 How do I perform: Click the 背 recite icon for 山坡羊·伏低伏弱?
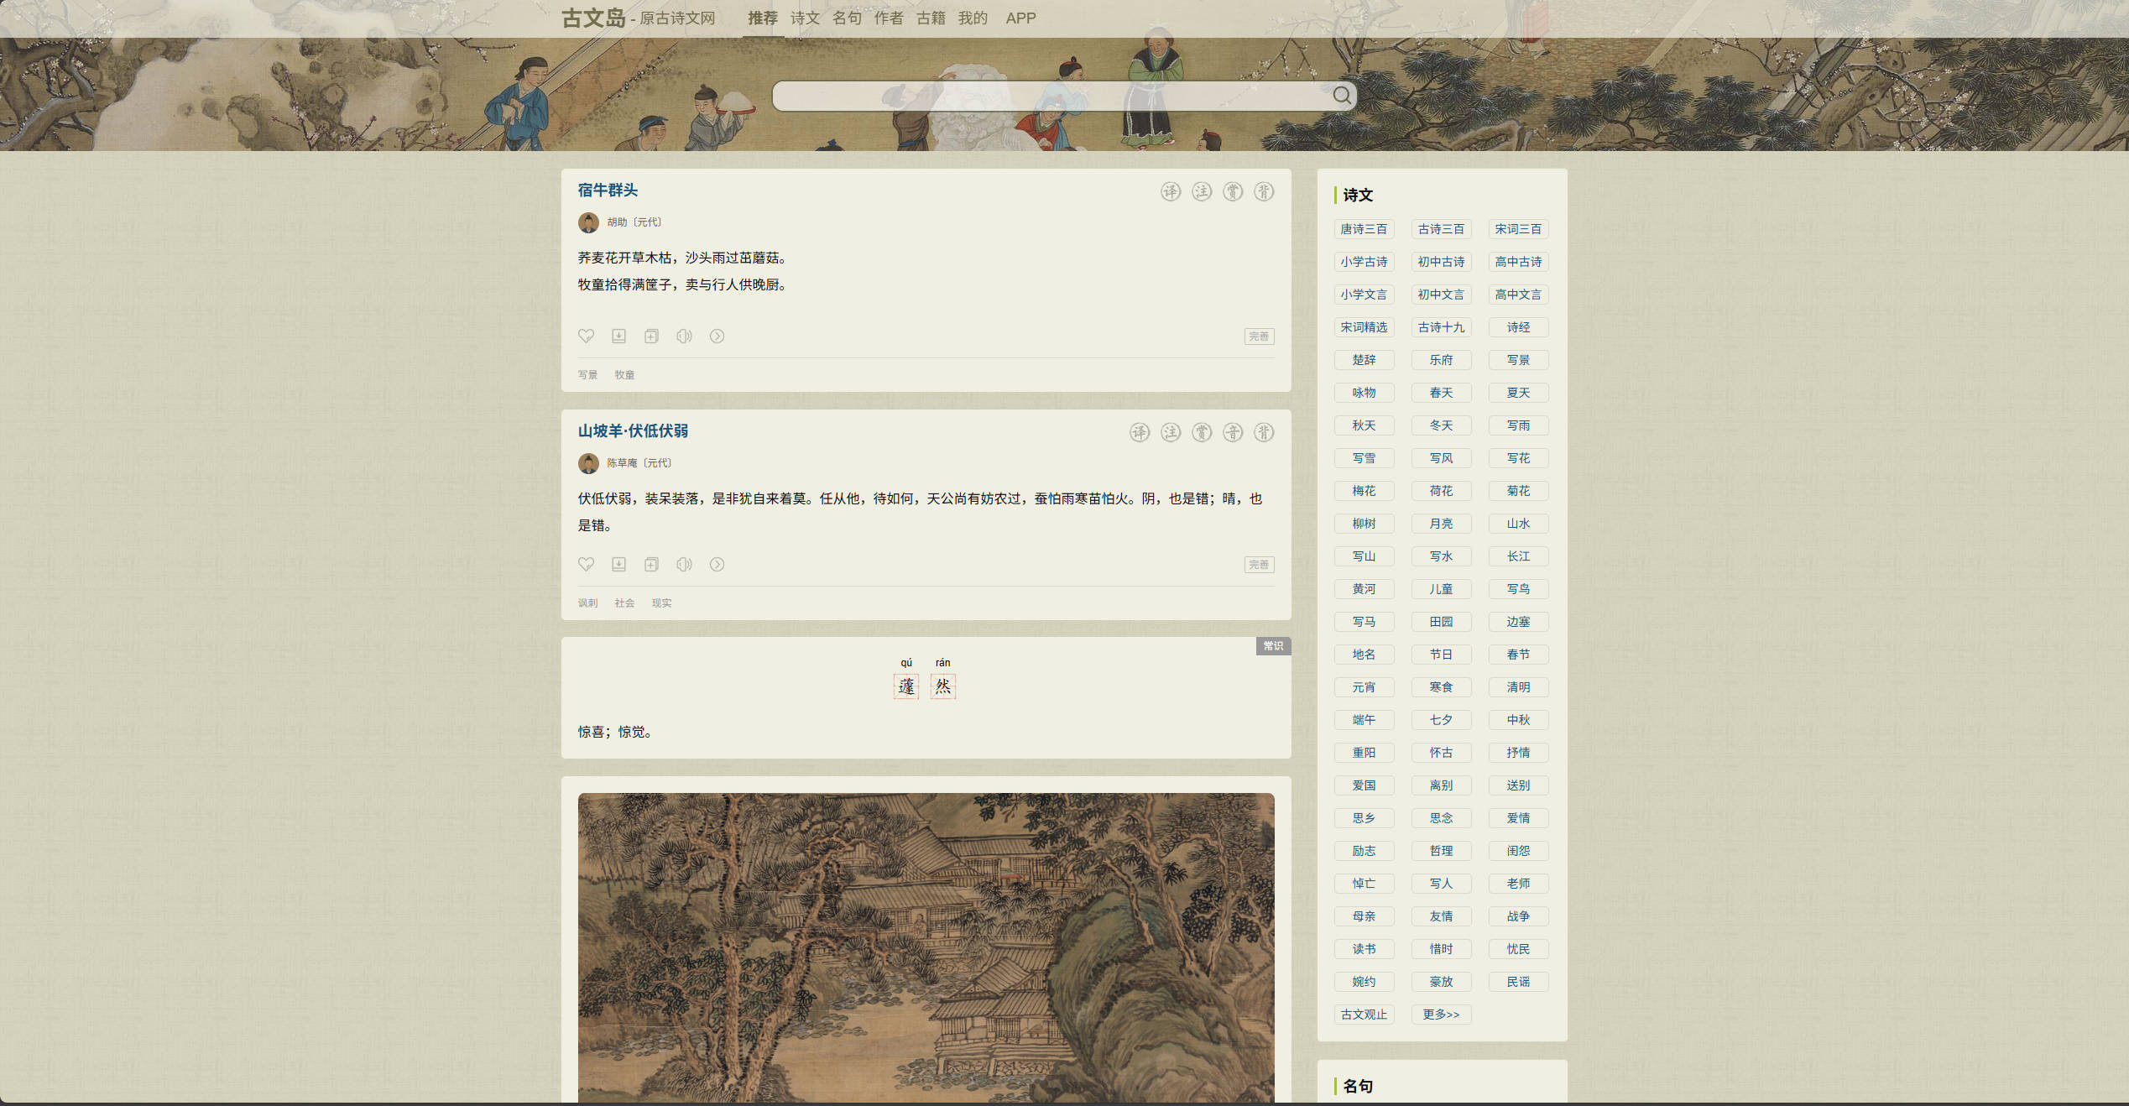[x=1263, y=433]
